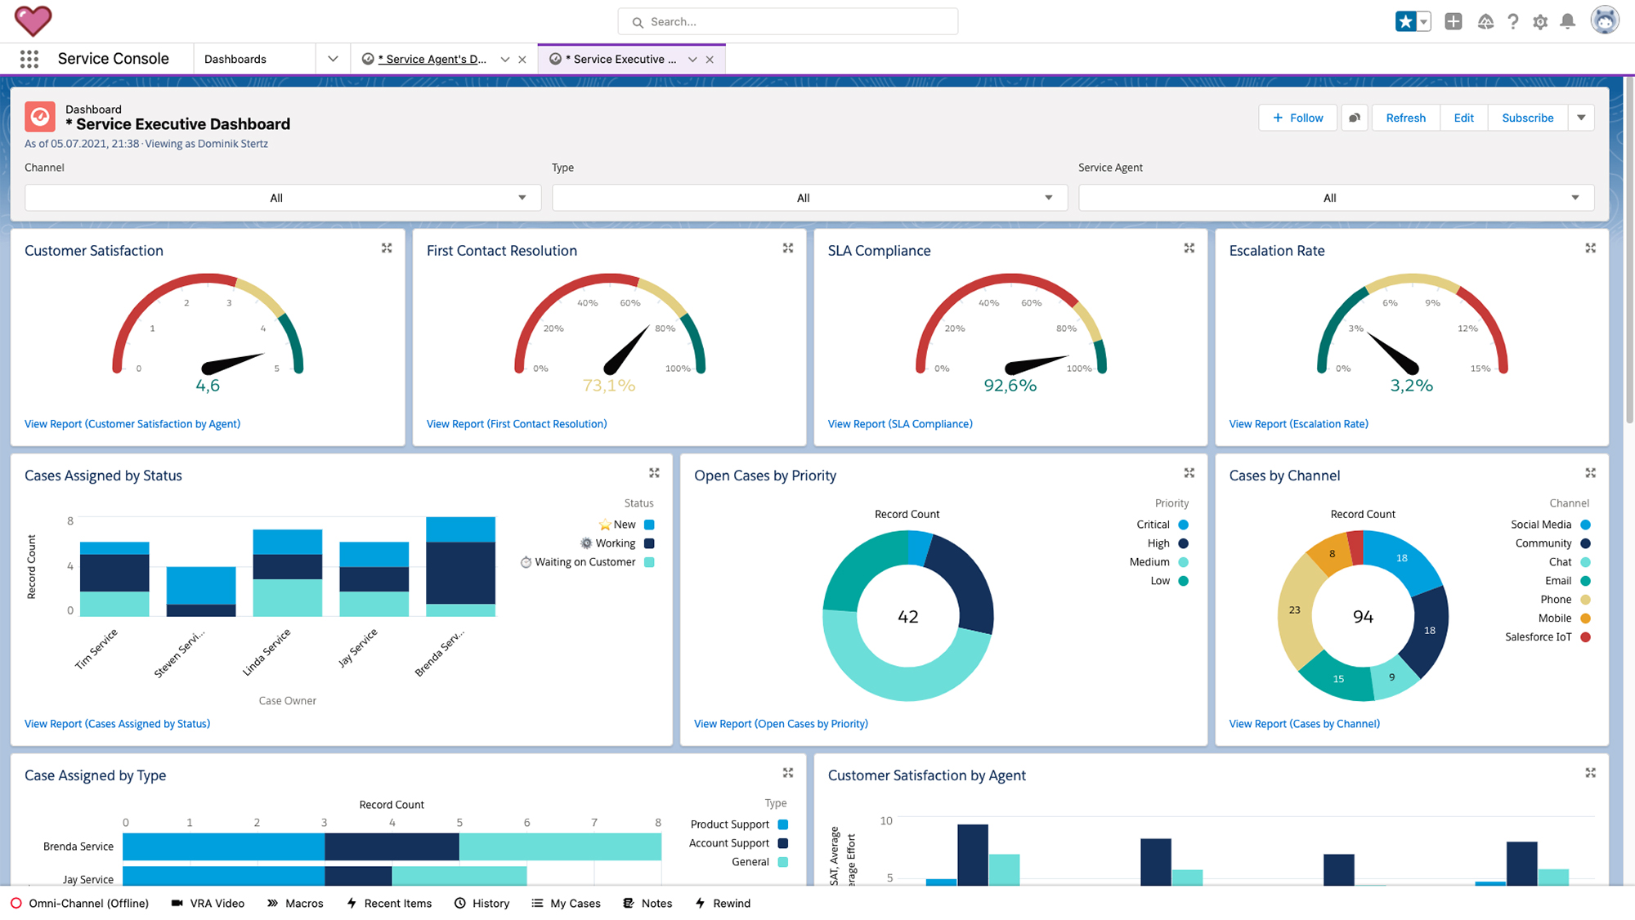Open the Setup gear icon

click(x=1540, y=22)
